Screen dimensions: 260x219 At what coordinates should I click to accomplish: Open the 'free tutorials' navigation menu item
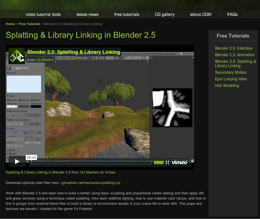(126, 14)
